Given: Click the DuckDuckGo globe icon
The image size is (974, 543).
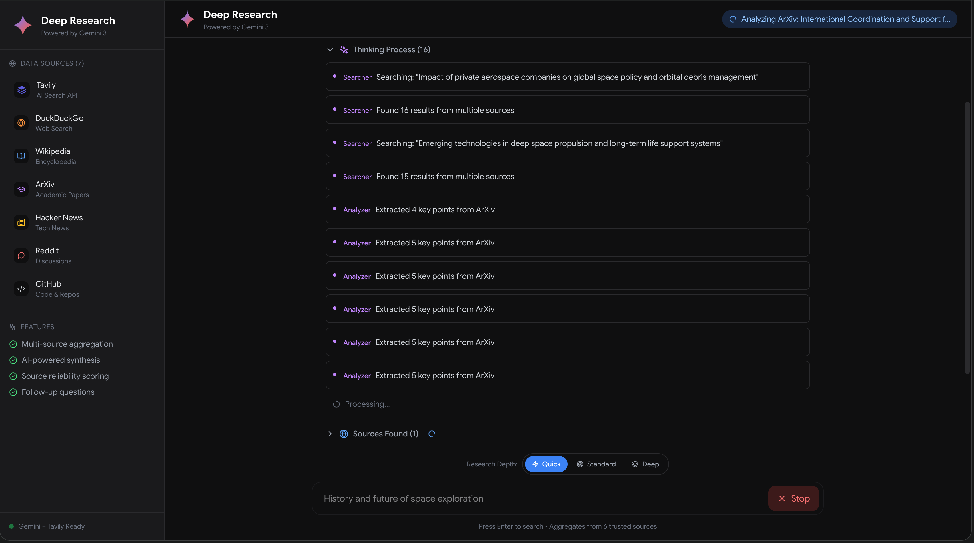Looking at the screenshot, I should click(x=21, y=123).
